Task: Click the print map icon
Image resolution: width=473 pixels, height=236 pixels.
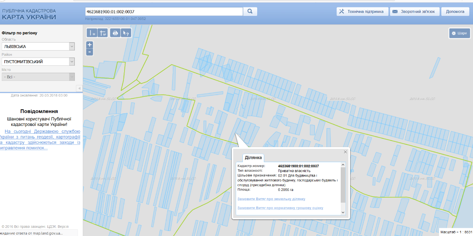Action: [x=115, y=33]
